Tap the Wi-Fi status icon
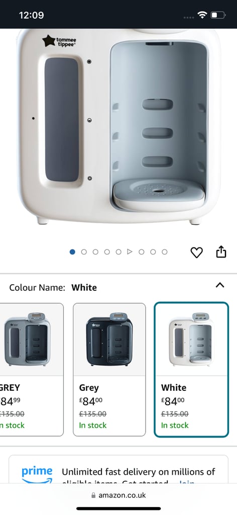 [202, 15]
